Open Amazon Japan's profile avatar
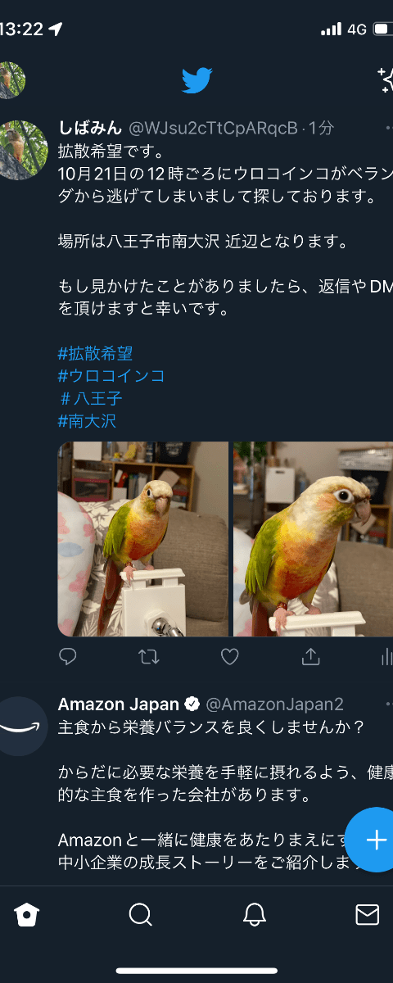393x983 pixels. point(23,726)
